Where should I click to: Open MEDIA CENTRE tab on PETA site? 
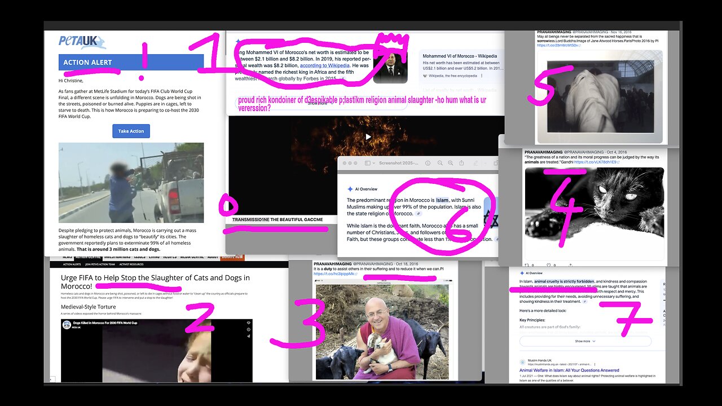192,257
